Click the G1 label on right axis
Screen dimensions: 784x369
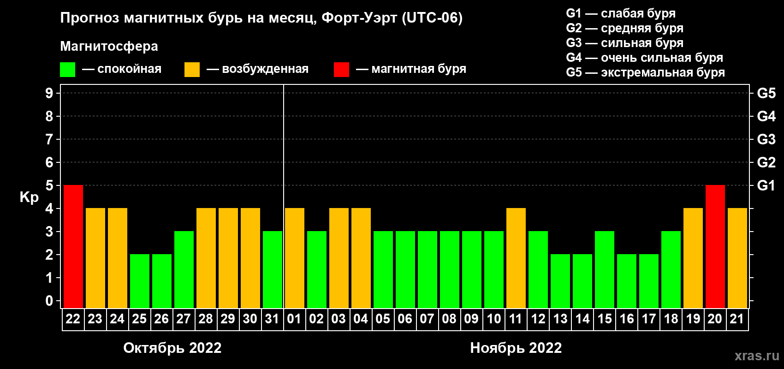766,185
